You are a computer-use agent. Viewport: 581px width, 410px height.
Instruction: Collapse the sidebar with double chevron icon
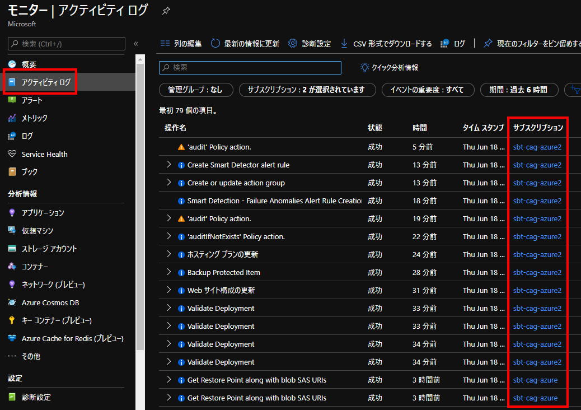pos(136,44)
